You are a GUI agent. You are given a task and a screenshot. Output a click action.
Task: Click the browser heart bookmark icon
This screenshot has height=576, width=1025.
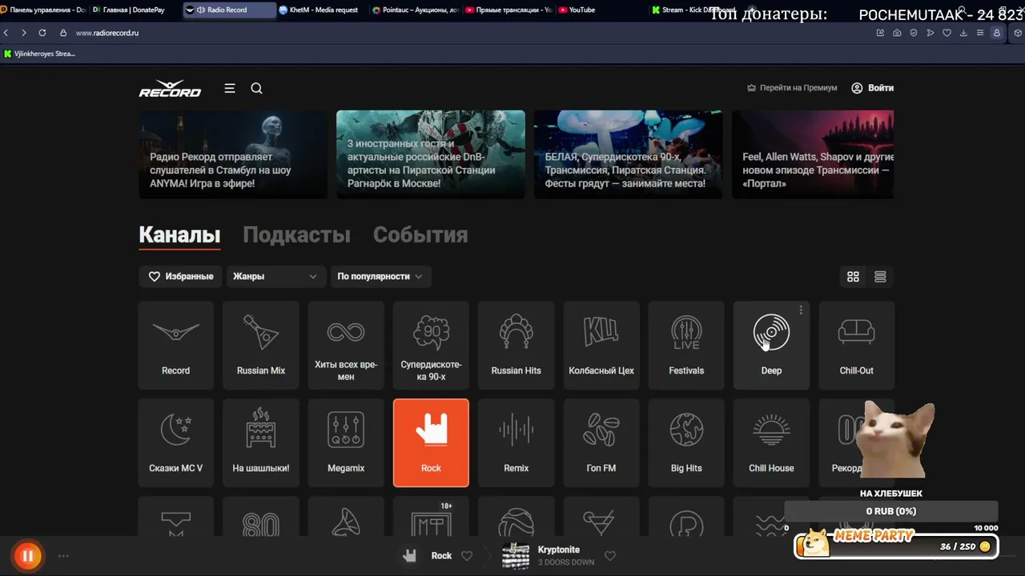click(947, 33)
